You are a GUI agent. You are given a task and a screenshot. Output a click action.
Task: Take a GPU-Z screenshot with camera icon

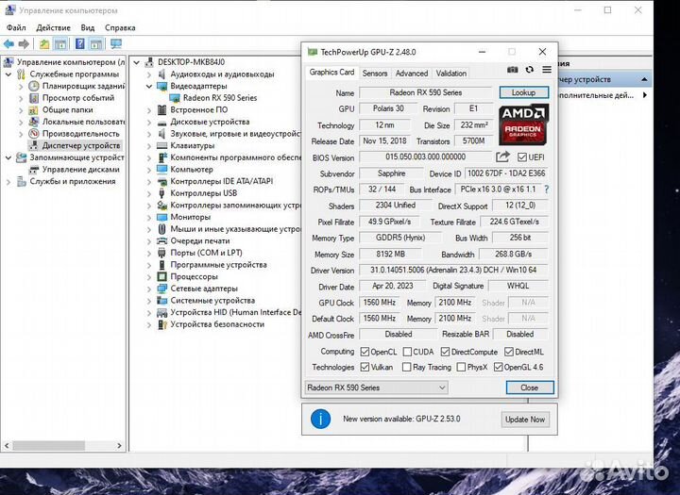click(x=512, y=70)
